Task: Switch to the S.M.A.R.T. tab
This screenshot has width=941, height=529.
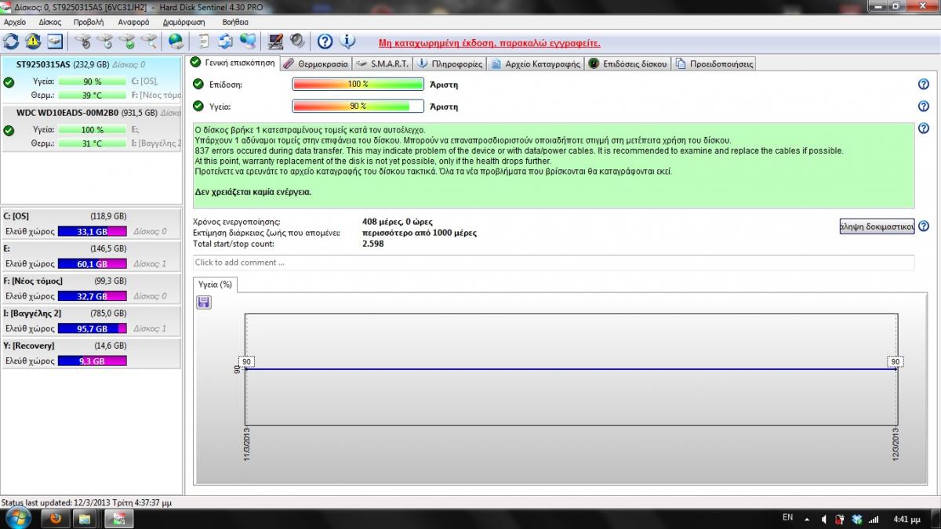Action: point(382,63)
